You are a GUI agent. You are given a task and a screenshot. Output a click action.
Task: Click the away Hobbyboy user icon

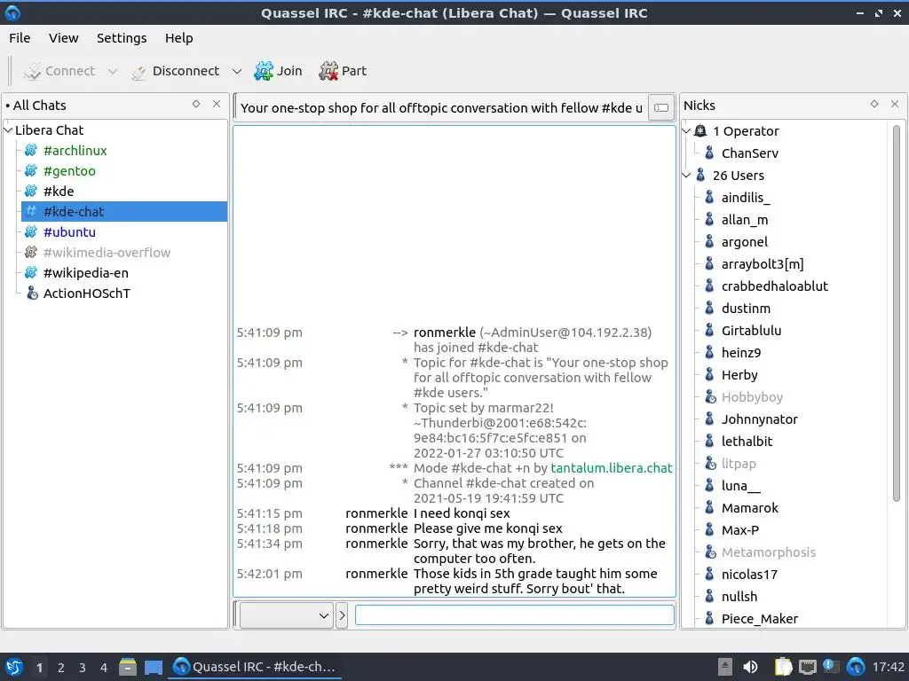[x=710, y=396]
